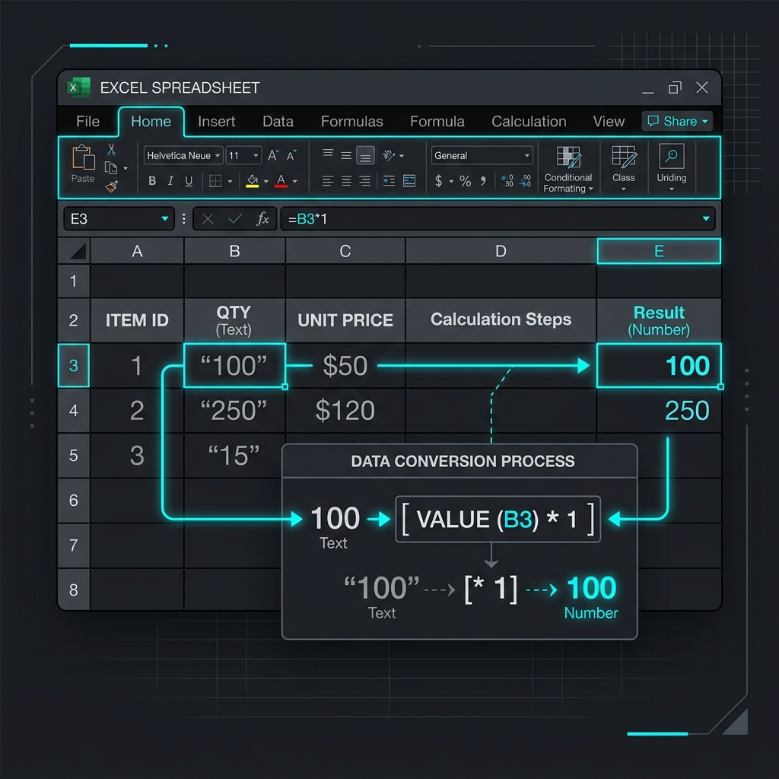Screen dimensions: 779x779
Task: Switch to the View tab
Action: point(609,121)
